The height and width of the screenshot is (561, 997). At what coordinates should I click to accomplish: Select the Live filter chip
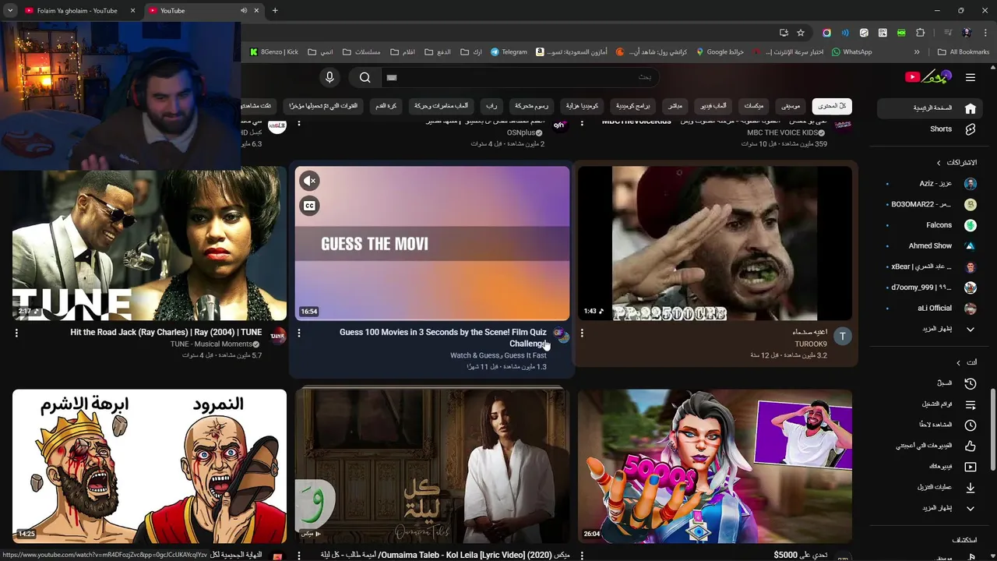pos(675,106)
